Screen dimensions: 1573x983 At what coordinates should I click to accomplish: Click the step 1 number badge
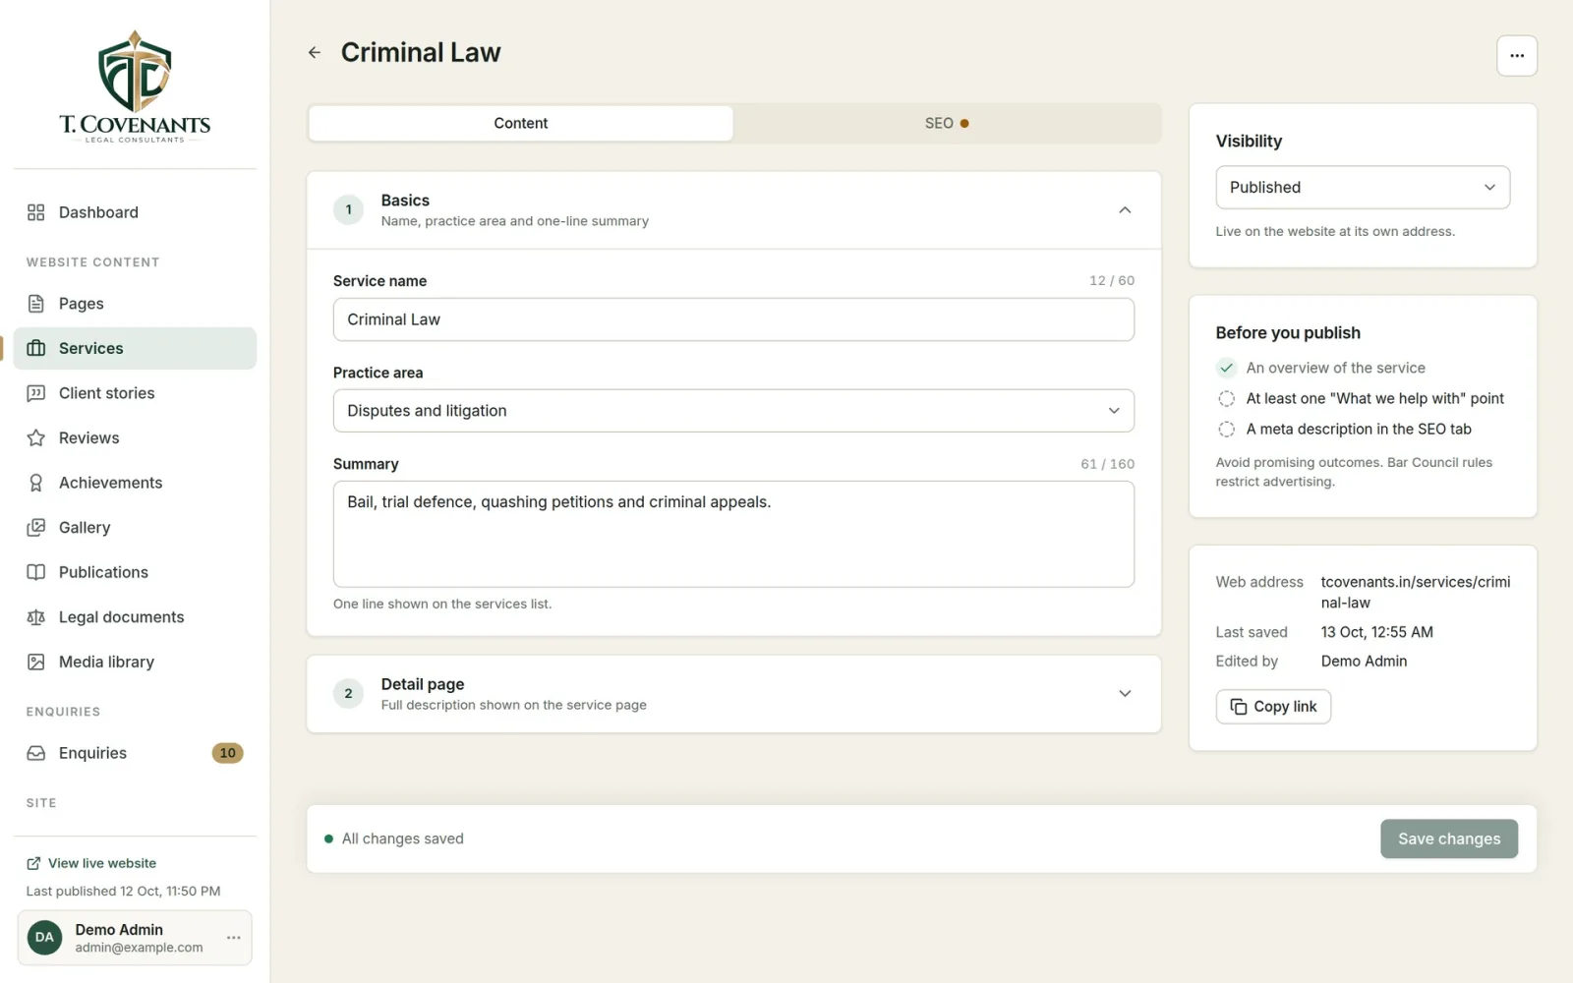(348, 209)
